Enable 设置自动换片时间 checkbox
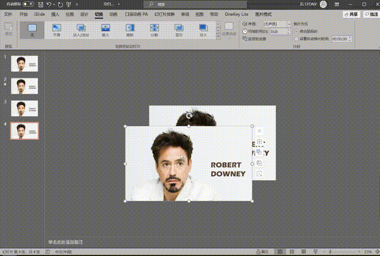Image resolution: width=380 pixels, height=256 pixels. [297, 39]
